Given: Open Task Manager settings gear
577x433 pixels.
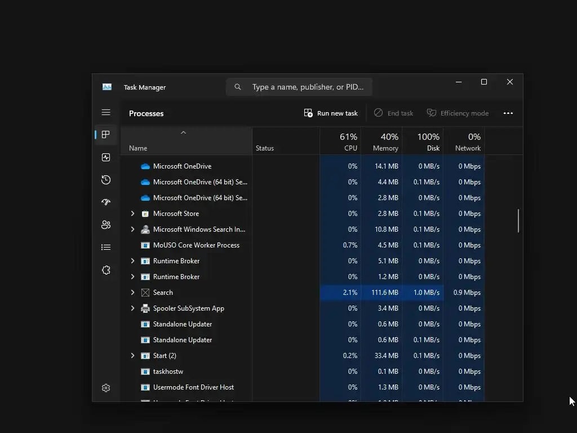Looking at the screenshot, I should [x=106, y=388].
